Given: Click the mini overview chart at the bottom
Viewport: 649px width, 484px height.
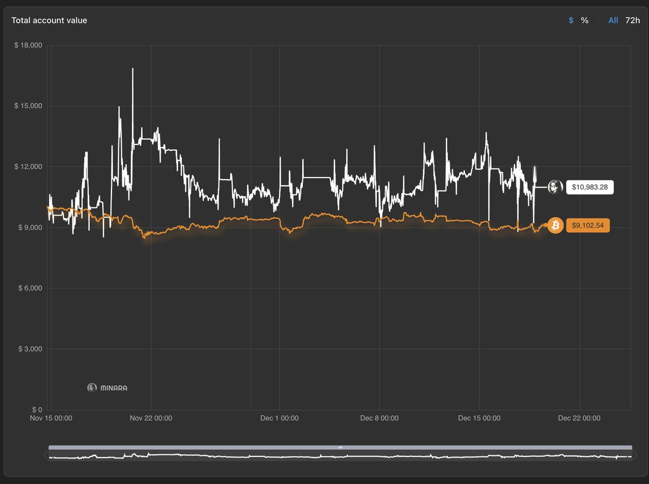Looking at the screenshot, I should pos(340,456).
